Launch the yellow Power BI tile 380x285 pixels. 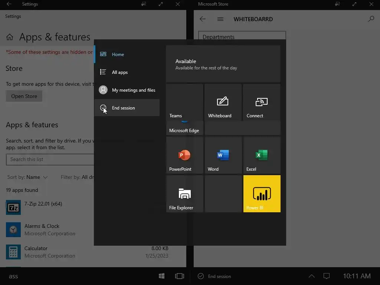262,194
